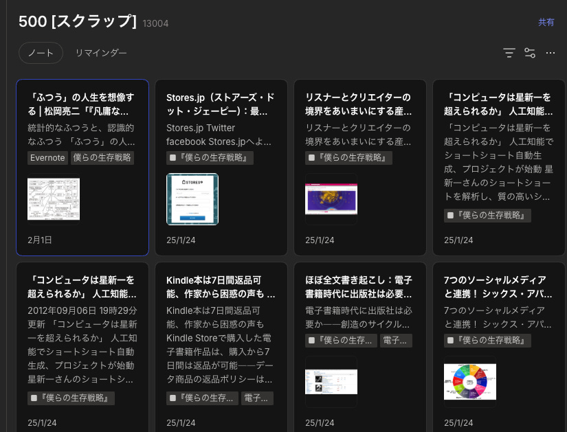Open the リスナーとクリエイターの境界 note title

(358, 104)
